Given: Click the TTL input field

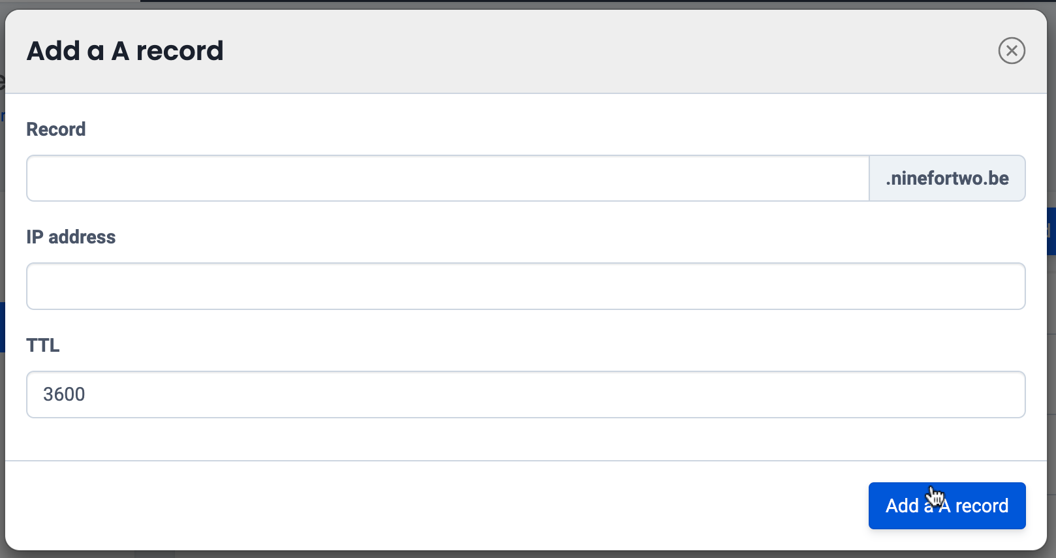Looking at the screenshot, I should [x=525, y=395].
